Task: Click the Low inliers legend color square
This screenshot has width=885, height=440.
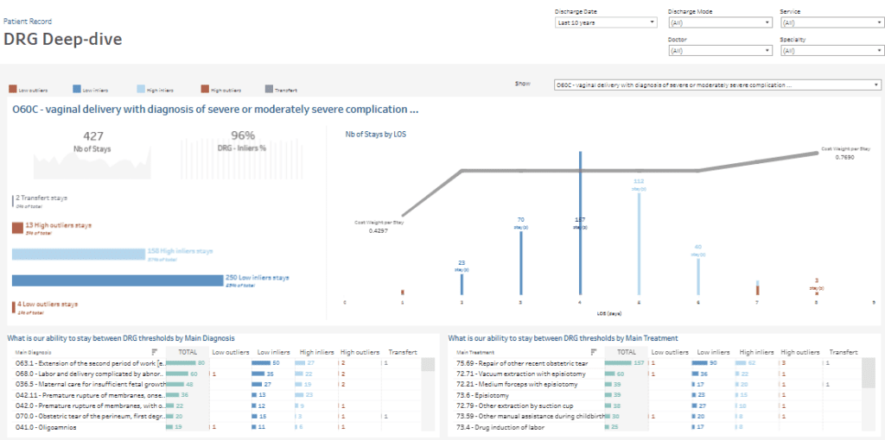Action: pyautogui.click(x=76, y=89)
